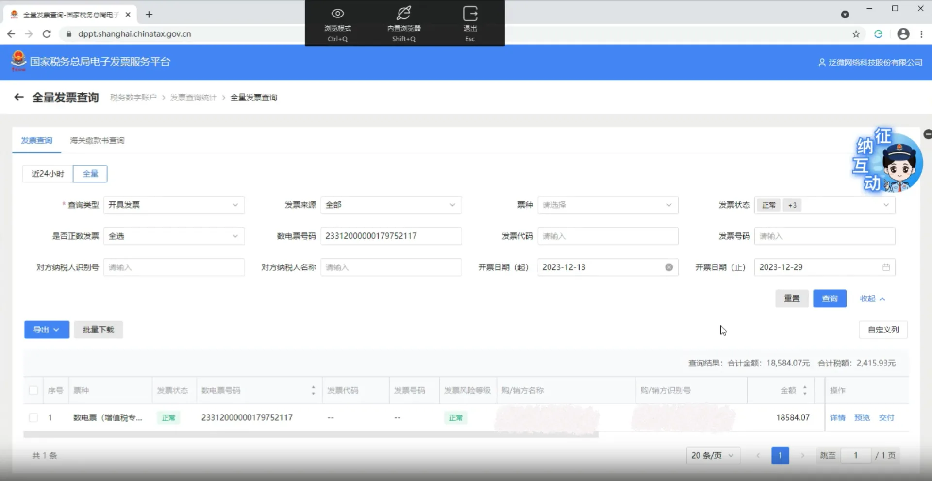Viewport: 932px width, 481px height.
Task: Bookmark this page with star icon
Action: pos(856,34)
